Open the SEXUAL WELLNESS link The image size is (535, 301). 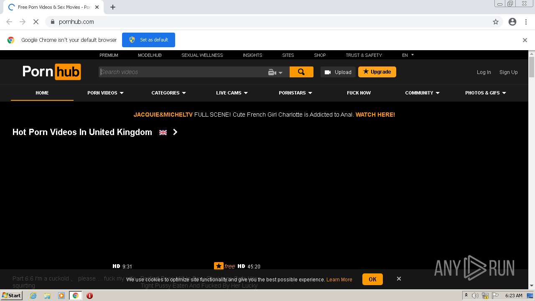pos(202,55)
